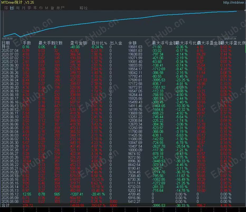Click the balance value 5412.27

tap(134, 201)
